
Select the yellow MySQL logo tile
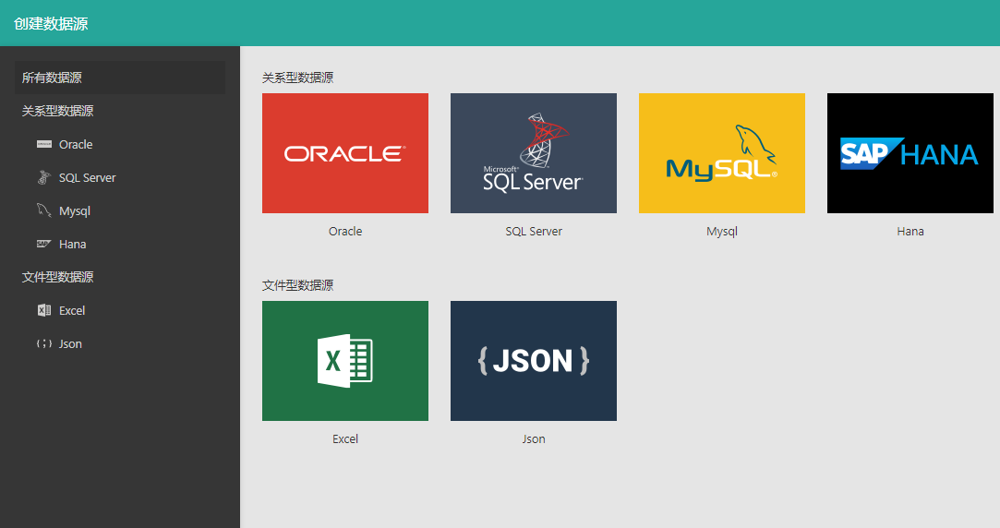coord(722,153)
